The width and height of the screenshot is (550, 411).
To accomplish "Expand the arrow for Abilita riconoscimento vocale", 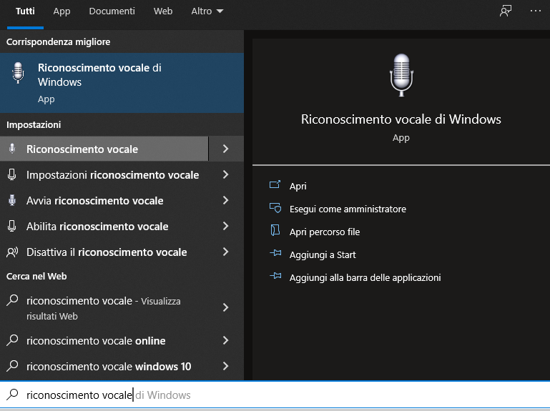I will pos(226,226).
